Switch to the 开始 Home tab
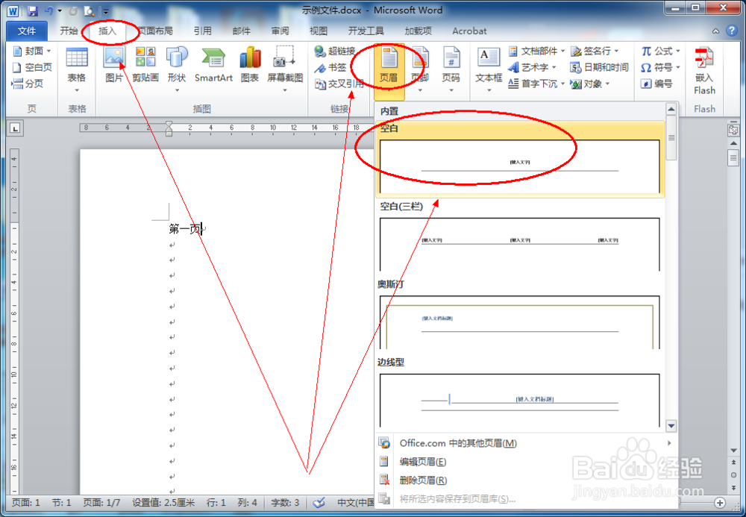Viewport: 746px width, 517px height. tap(69, 31)
